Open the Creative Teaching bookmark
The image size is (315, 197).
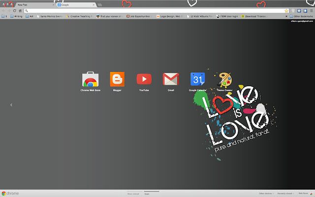click(79, 16)
